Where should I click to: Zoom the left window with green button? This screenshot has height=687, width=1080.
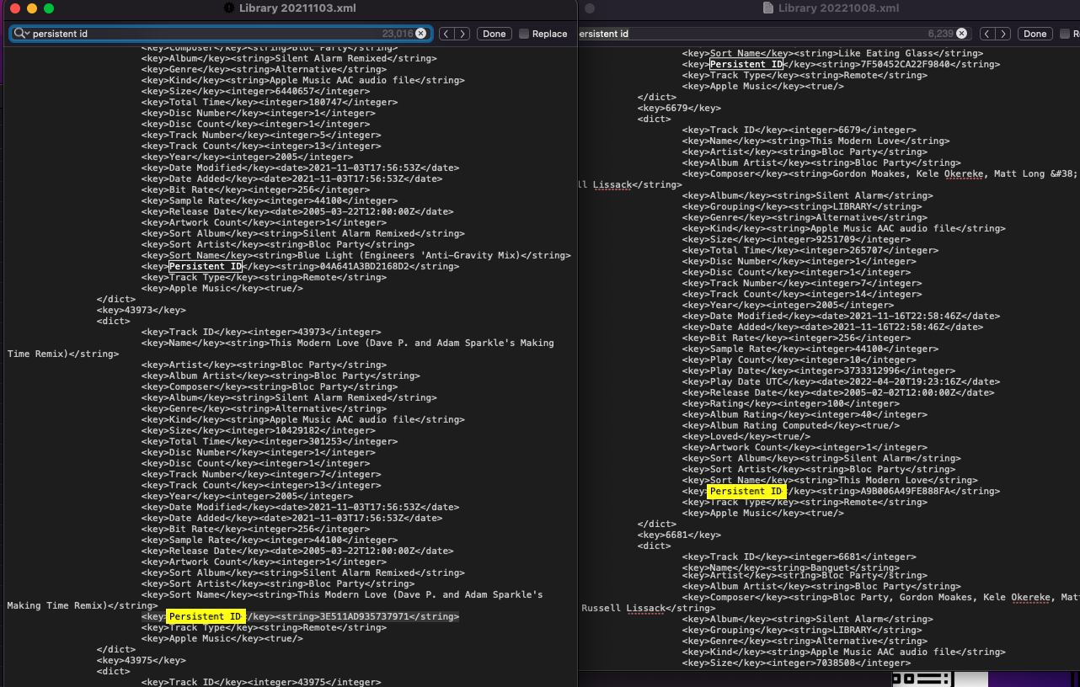coord(49,8)
